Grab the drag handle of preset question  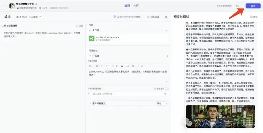click(x=89, y=94)
